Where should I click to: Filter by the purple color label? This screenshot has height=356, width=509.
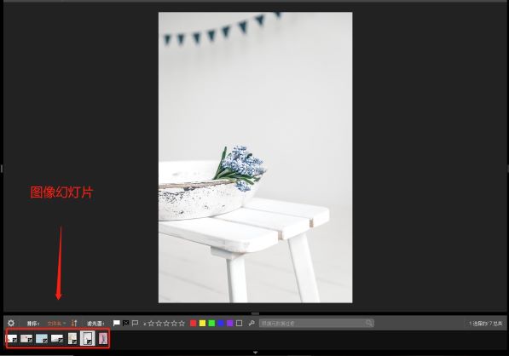pyautogui.click(x=230, y=324)
